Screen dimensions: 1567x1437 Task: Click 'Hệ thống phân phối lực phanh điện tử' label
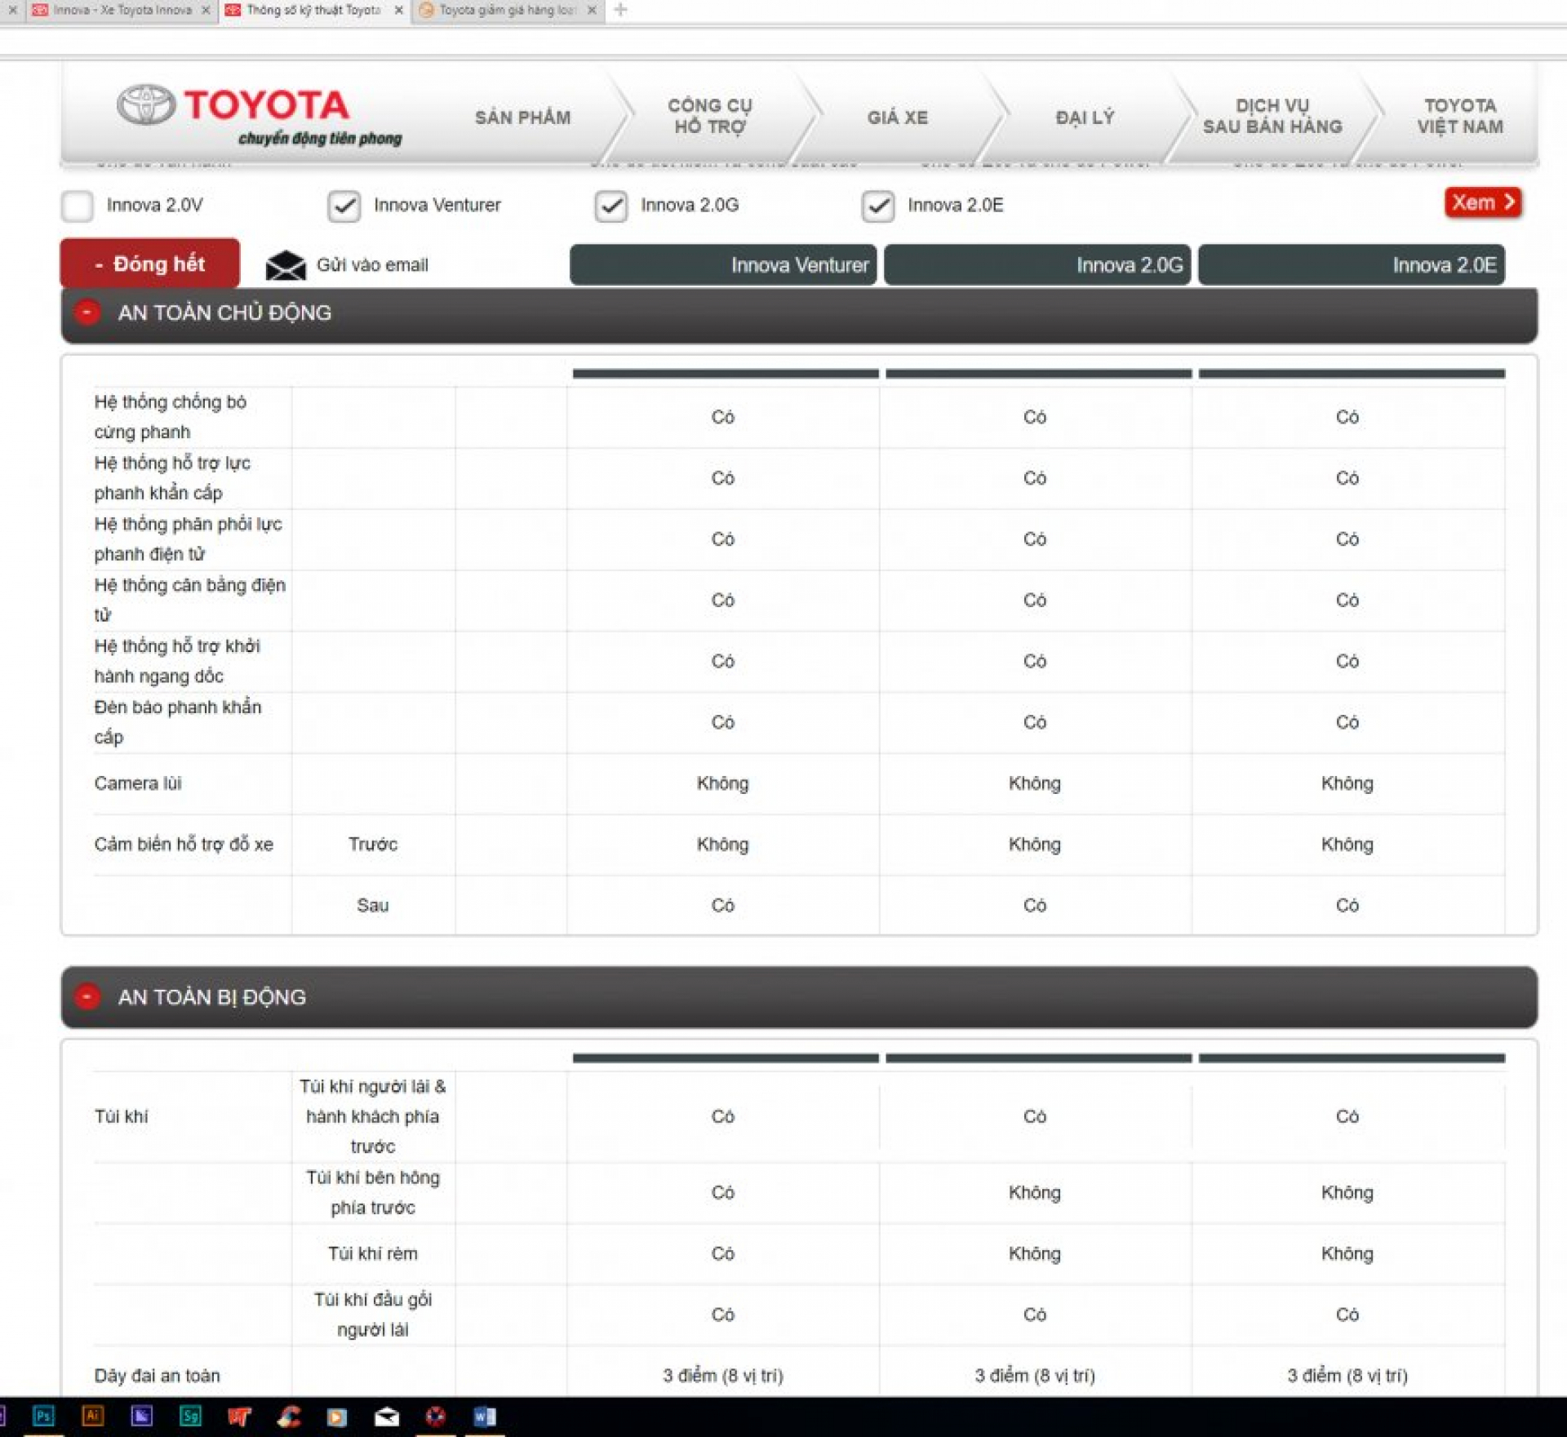click(189, 539)
